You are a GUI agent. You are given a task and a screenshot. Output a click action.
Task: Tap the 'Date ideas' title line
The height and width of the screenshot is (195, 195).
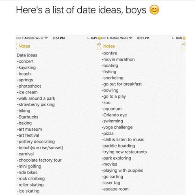click(27, 55)
